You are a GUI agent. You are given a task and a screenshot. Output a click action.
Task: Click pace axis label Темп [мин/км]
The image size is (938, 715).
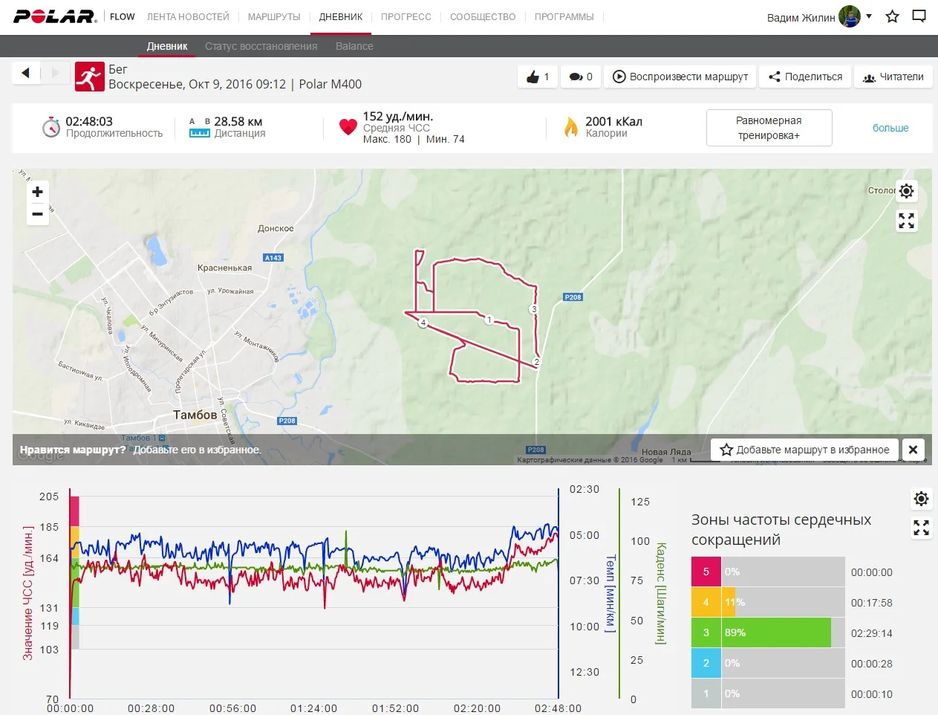point(610,593)
